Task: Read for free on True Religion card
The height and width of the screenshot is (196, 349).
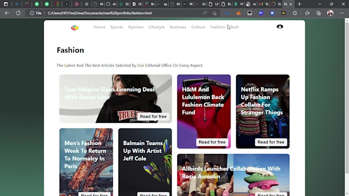Action: coord(153,116)
